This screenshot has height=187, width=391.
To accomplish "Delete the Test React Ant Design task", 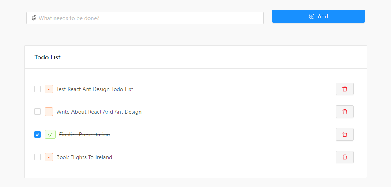I will (x=344, y=89).
